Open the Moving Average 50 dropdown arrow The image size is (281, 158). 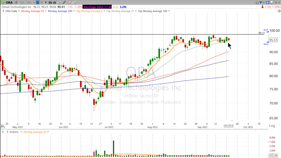(x=46, y=11)
